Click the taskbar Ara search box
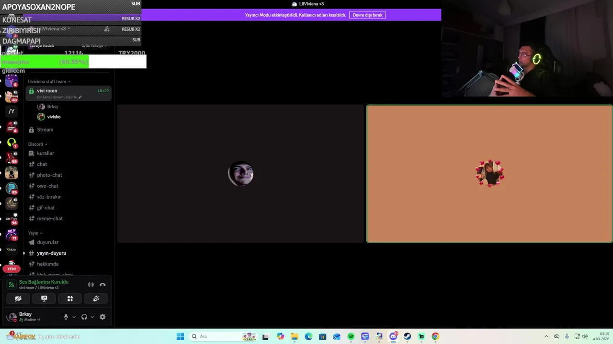Image resolution: width=613 pixels, height=344 pixels. 224,336
